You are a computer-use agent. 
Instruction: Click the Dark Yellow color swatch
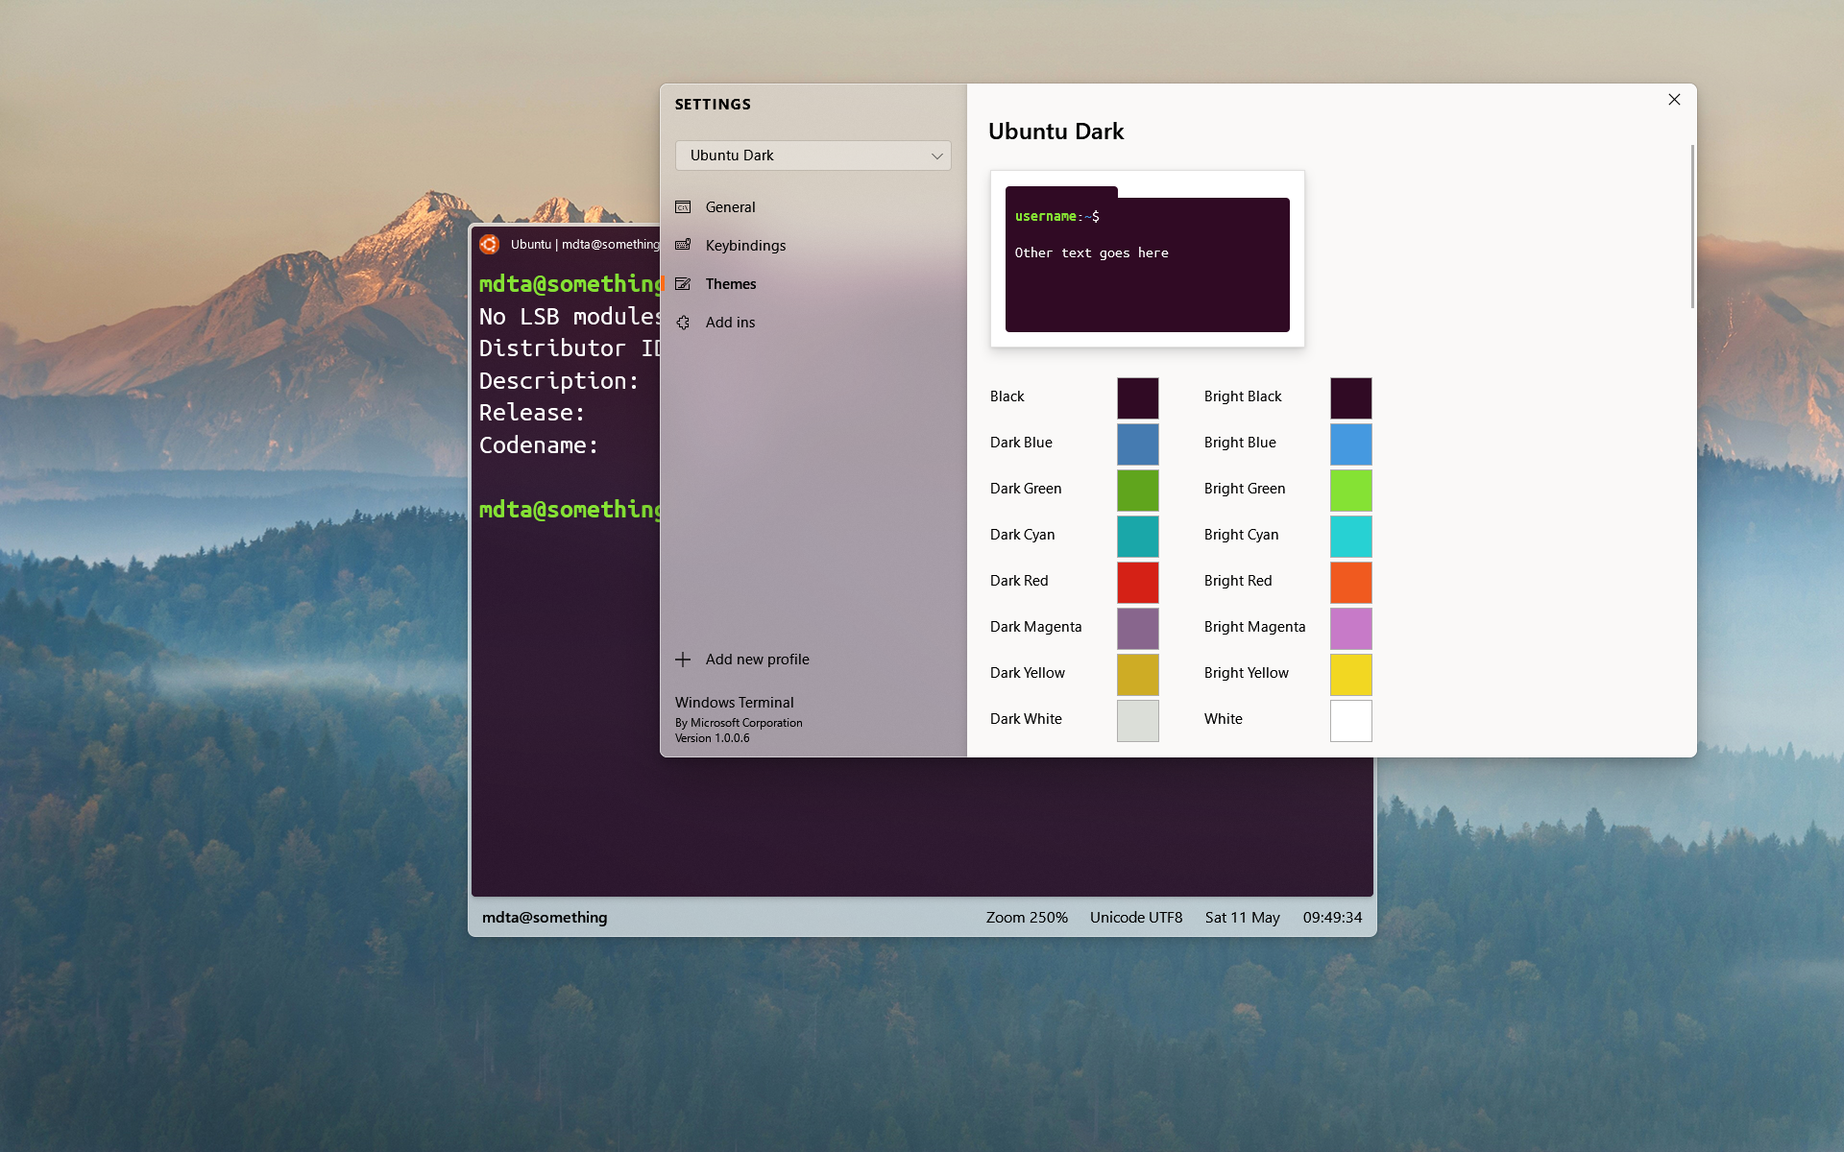1137,674
